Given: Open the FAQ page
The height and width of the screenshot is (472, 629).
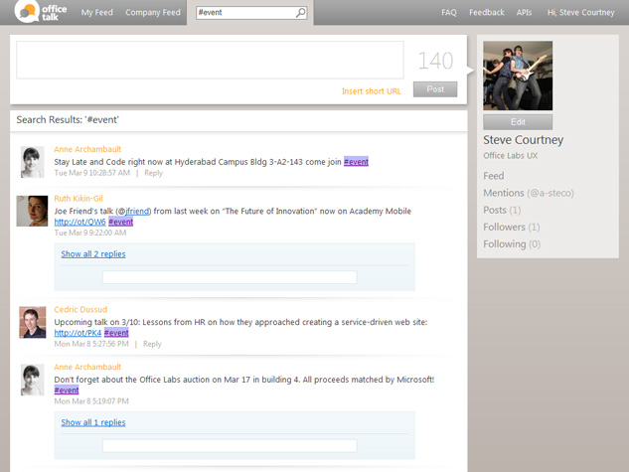Looking at the screenshot, I should pyautogui.click(x=449, y=13).
